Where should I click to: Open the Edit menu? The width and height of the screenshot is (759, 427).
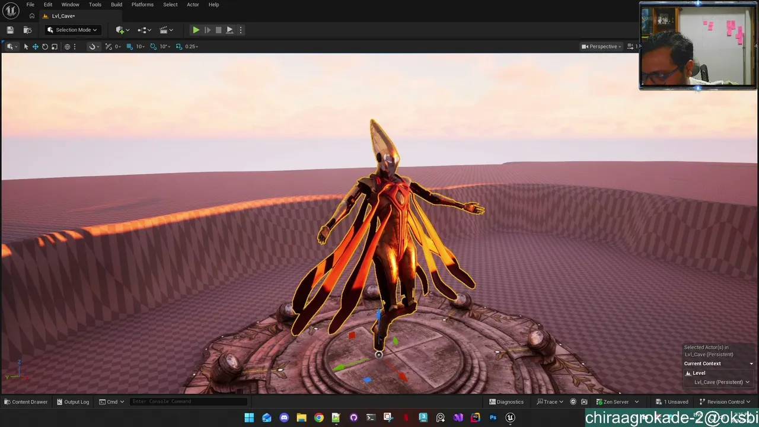pos(48,5)
